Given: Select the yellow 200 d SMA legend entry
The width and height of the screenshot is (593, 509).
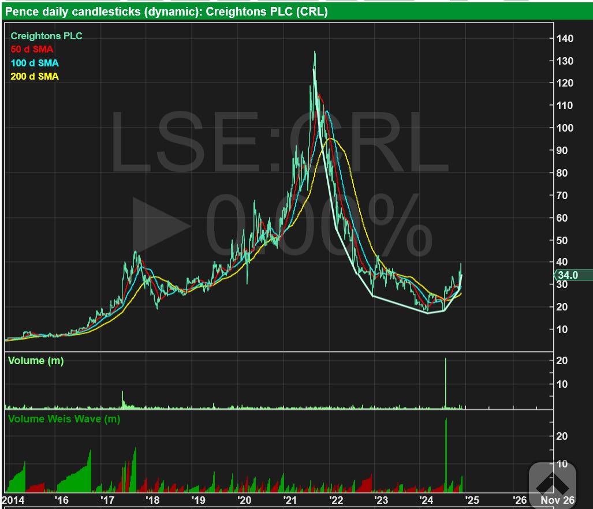Looking at the screenshot, I should (35, 76).
